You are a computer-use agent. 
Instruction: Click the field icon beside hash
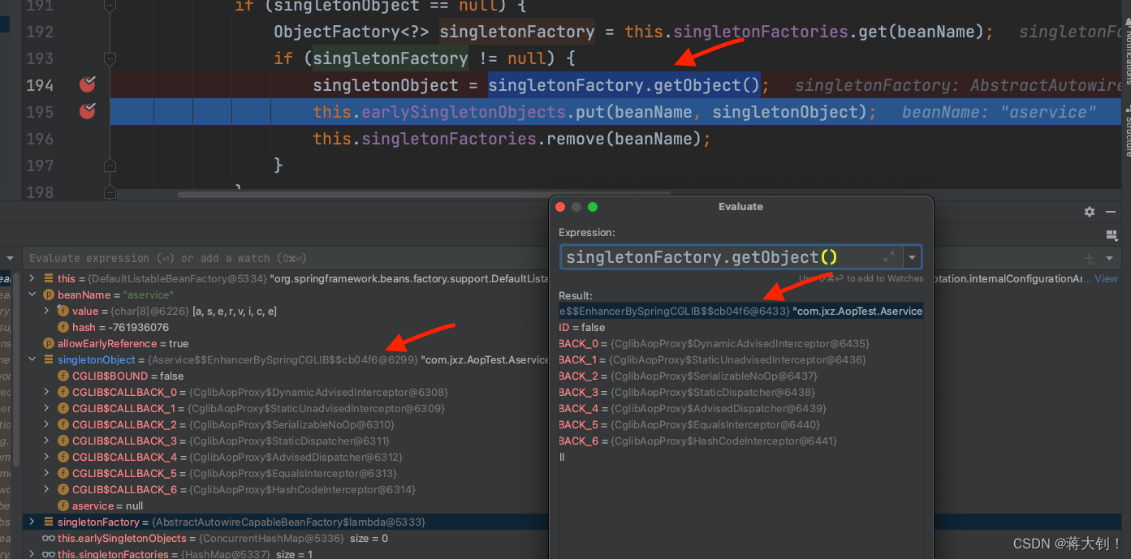click(x=63, y=327)
